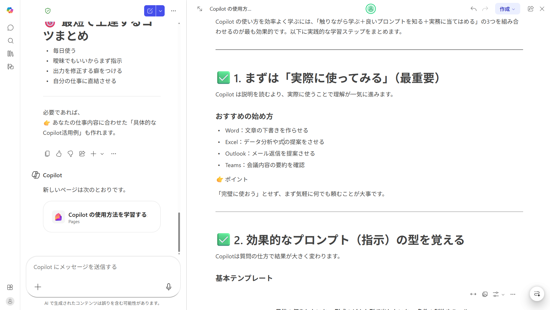This screenshot has width=550, height=310.
Task: Undo the last page edit
Action: click(473, 9)
